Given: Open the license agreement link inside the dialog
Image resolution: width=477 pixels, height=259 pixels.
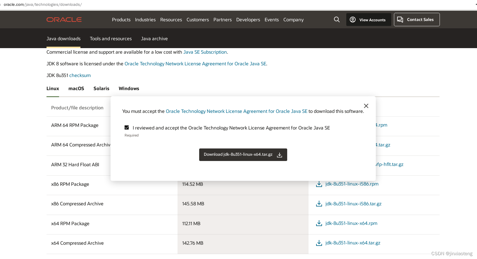Looking at the screenshot, I should click(237, 111).
